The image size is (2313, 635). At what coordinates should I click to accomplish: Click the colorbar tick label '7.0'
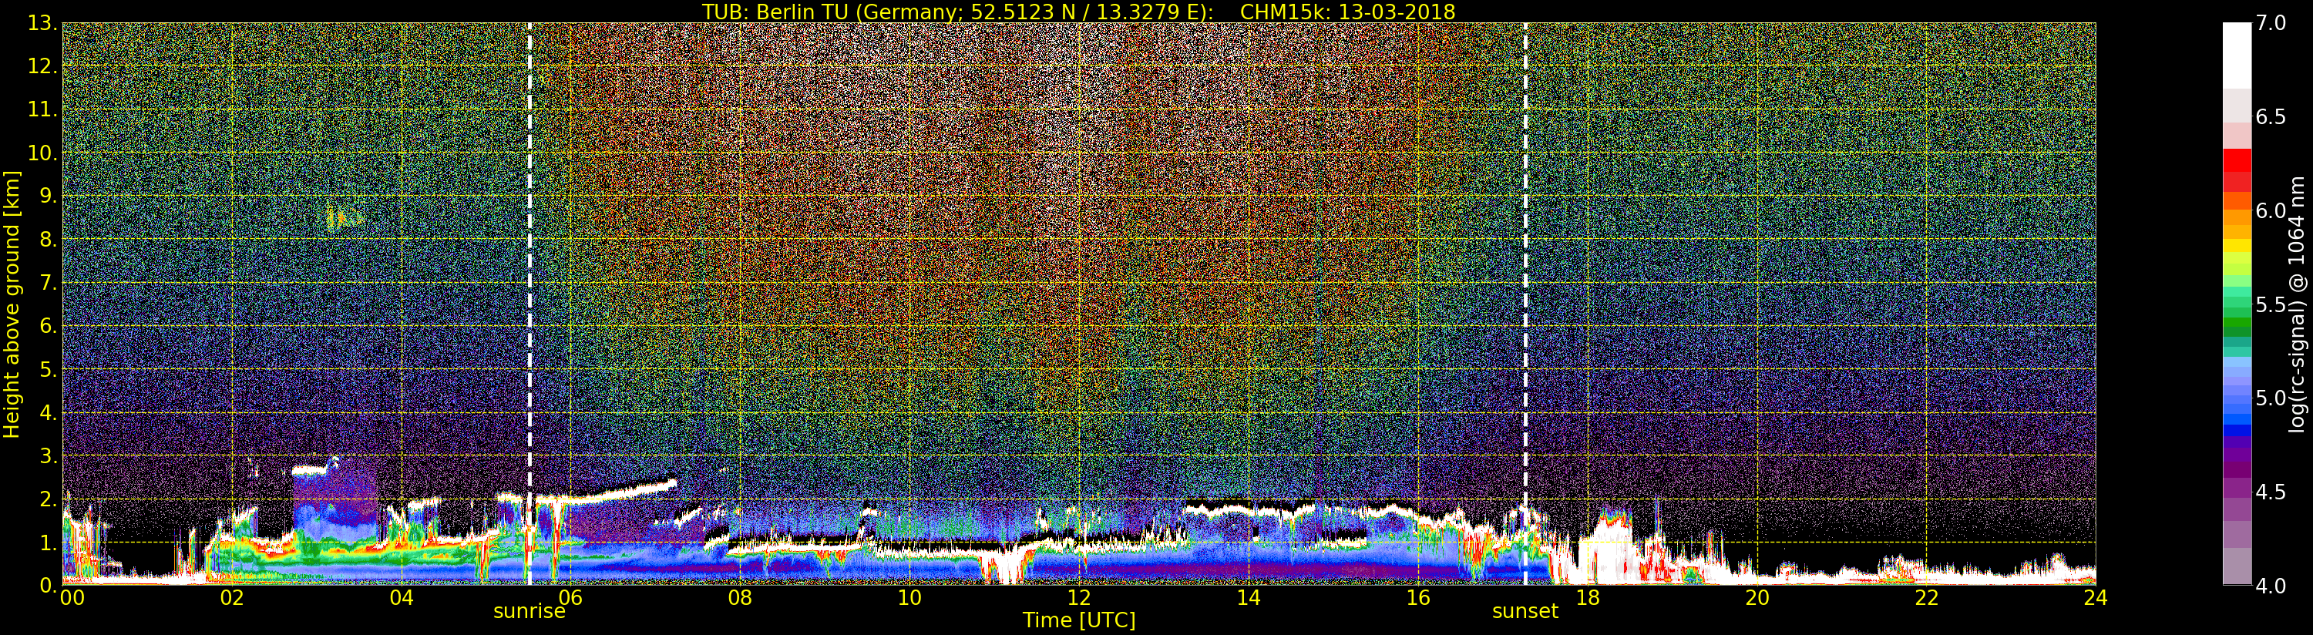coord(2271,23)
